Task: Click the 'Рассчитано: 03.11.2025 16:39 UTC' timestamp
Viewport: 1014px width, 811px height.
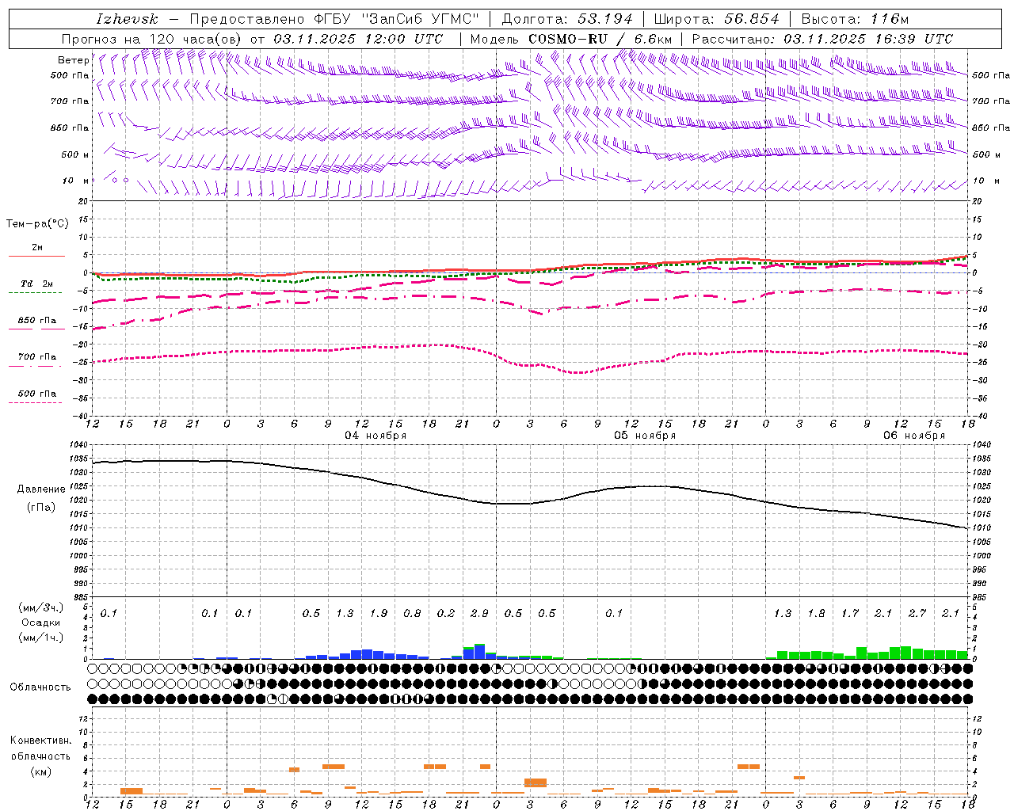Action: click(x=822, y=39)
